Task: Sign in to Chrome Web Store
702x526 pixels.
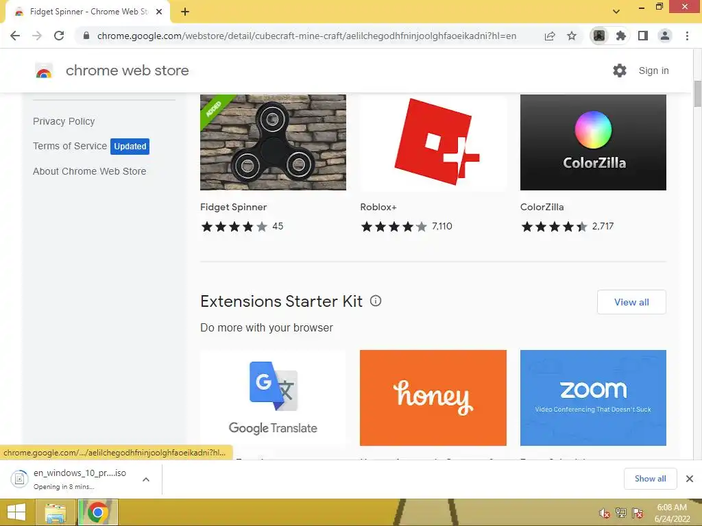Action: (x=653, y=71)
